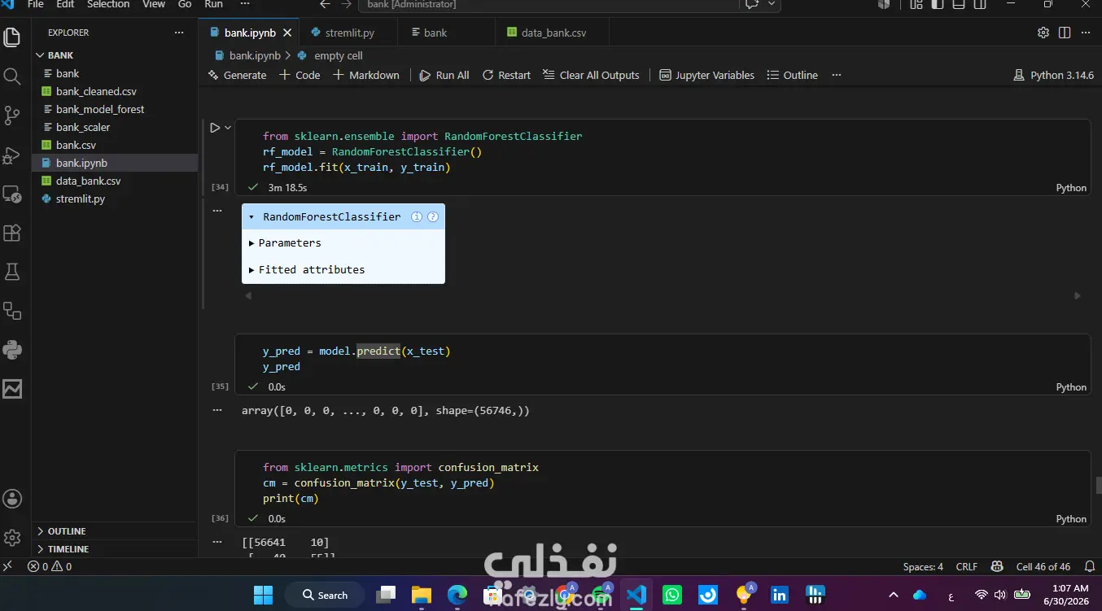The height and width of the screenshot is (611, 1102).
Task: Go back using navigation arrow in title bar
Action: click(325, 4)
